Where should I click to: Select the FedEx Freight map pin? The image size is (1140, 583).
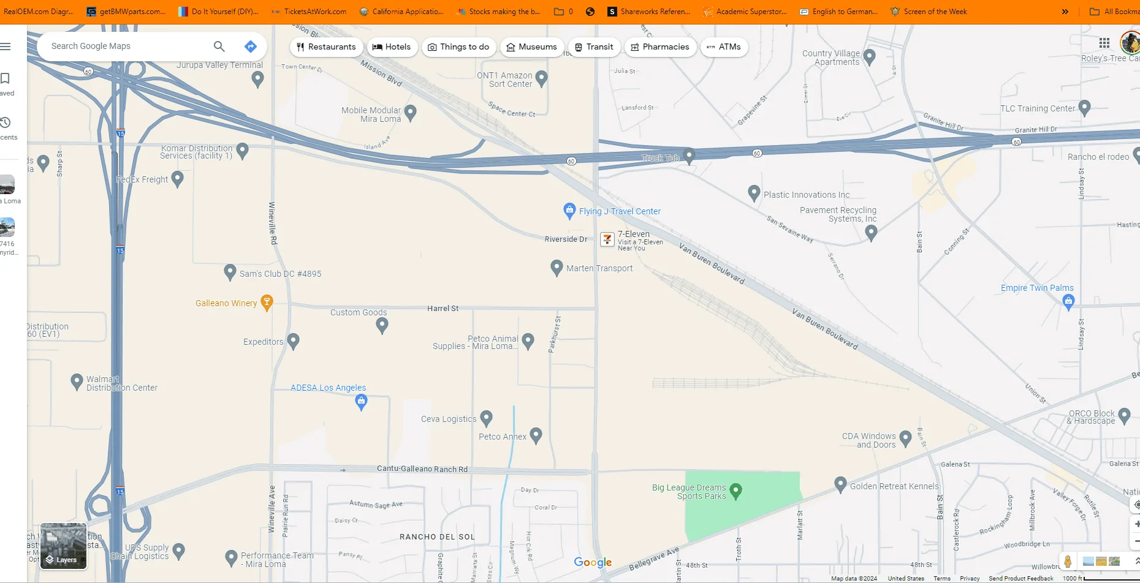178,178
